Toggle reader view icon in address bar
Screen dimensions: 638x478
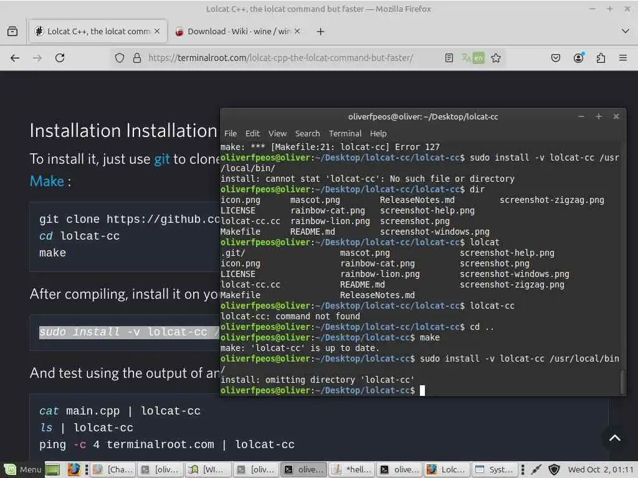click(449, 58)
